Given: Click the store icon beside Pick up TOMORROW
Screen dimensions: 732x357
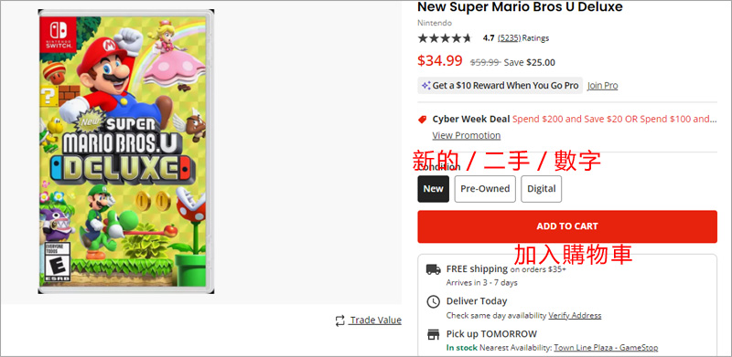Looking at the screenshot, I should (x=433, y=334).
